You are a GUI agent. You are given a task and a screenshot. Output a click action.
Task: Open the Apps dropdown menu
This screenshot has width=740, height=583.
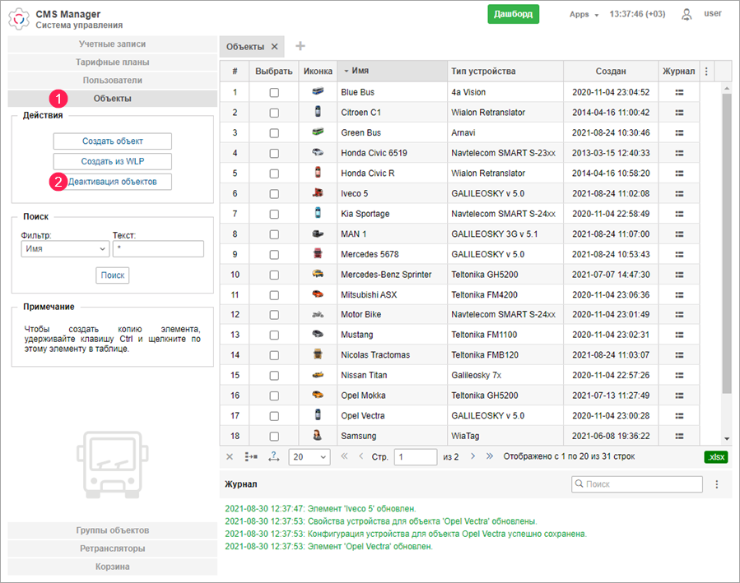(584, 15)
